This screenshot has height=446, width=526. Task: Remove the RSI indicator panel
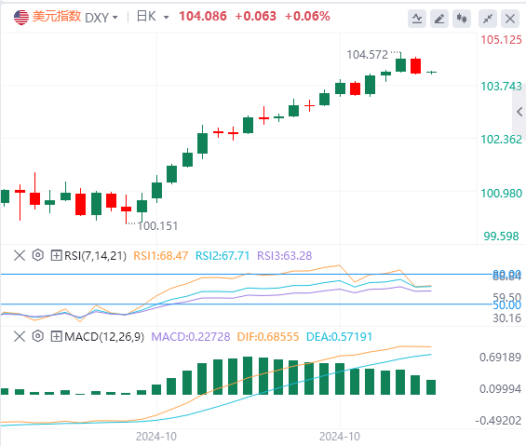20,255
